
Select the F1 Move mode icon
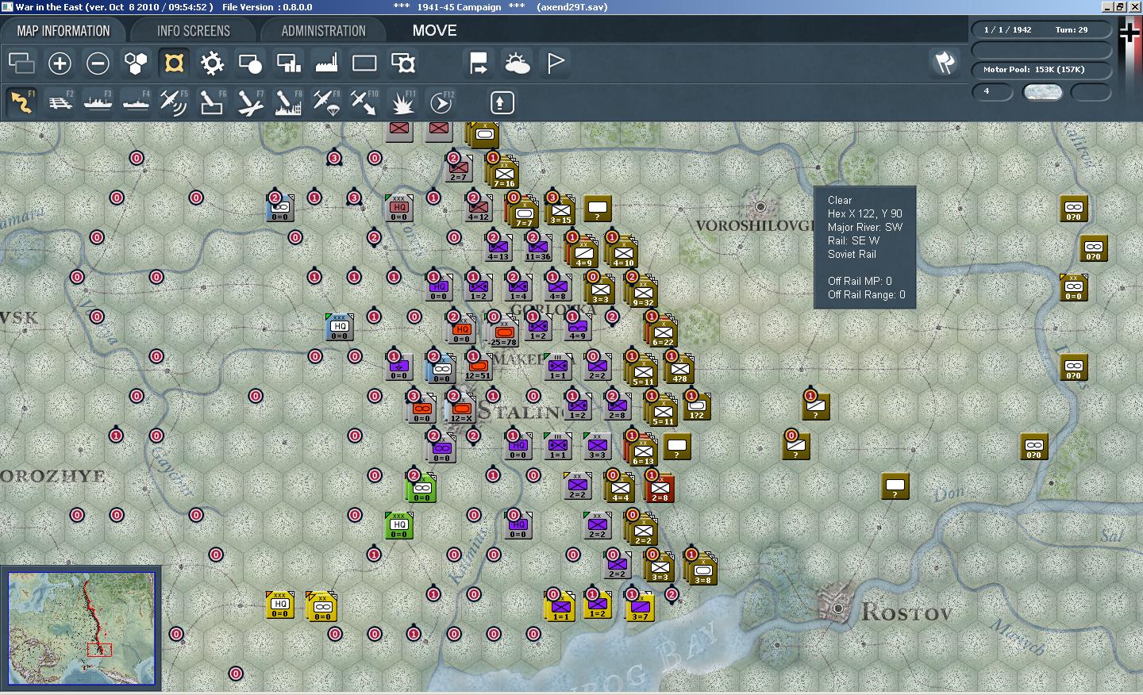21,102
